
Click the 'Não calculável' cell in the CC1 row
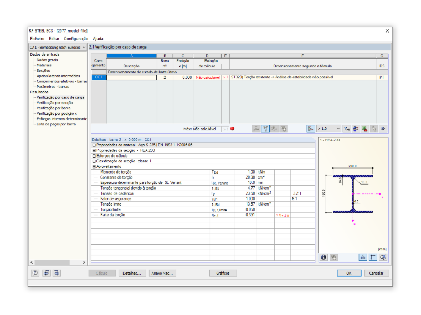pyautogui.click(x=207, y=77)
